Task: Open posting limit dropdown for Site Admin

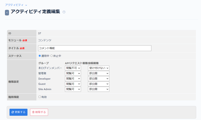Action: [x=98, y=89]
